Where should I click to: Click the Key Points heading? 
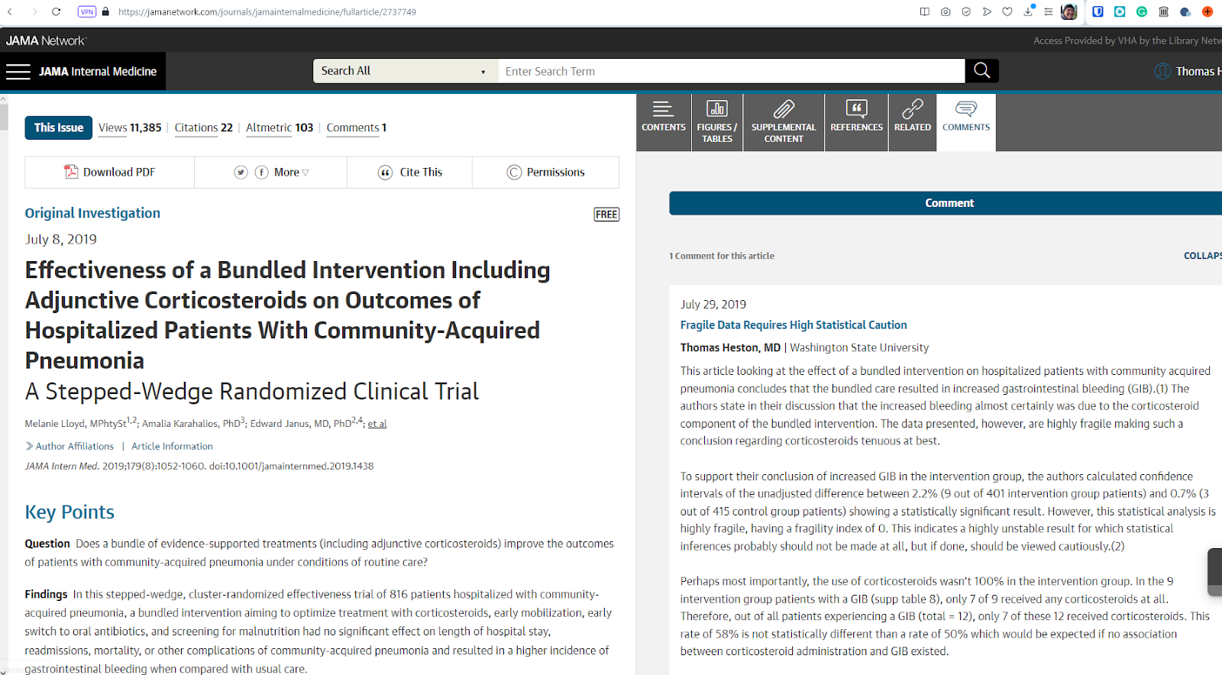[x=70, y=512]
